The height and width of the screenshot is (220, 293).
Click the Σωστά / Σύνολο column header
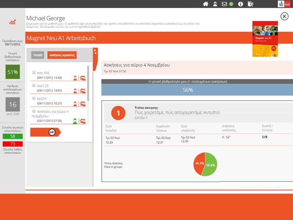coord(267,128)
